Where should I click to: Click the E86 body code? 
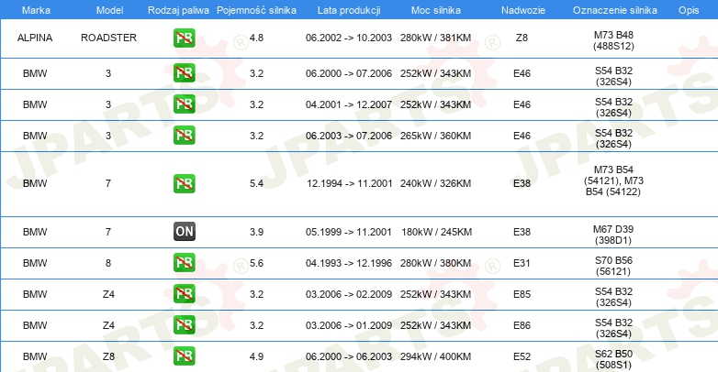coord(522,325)
